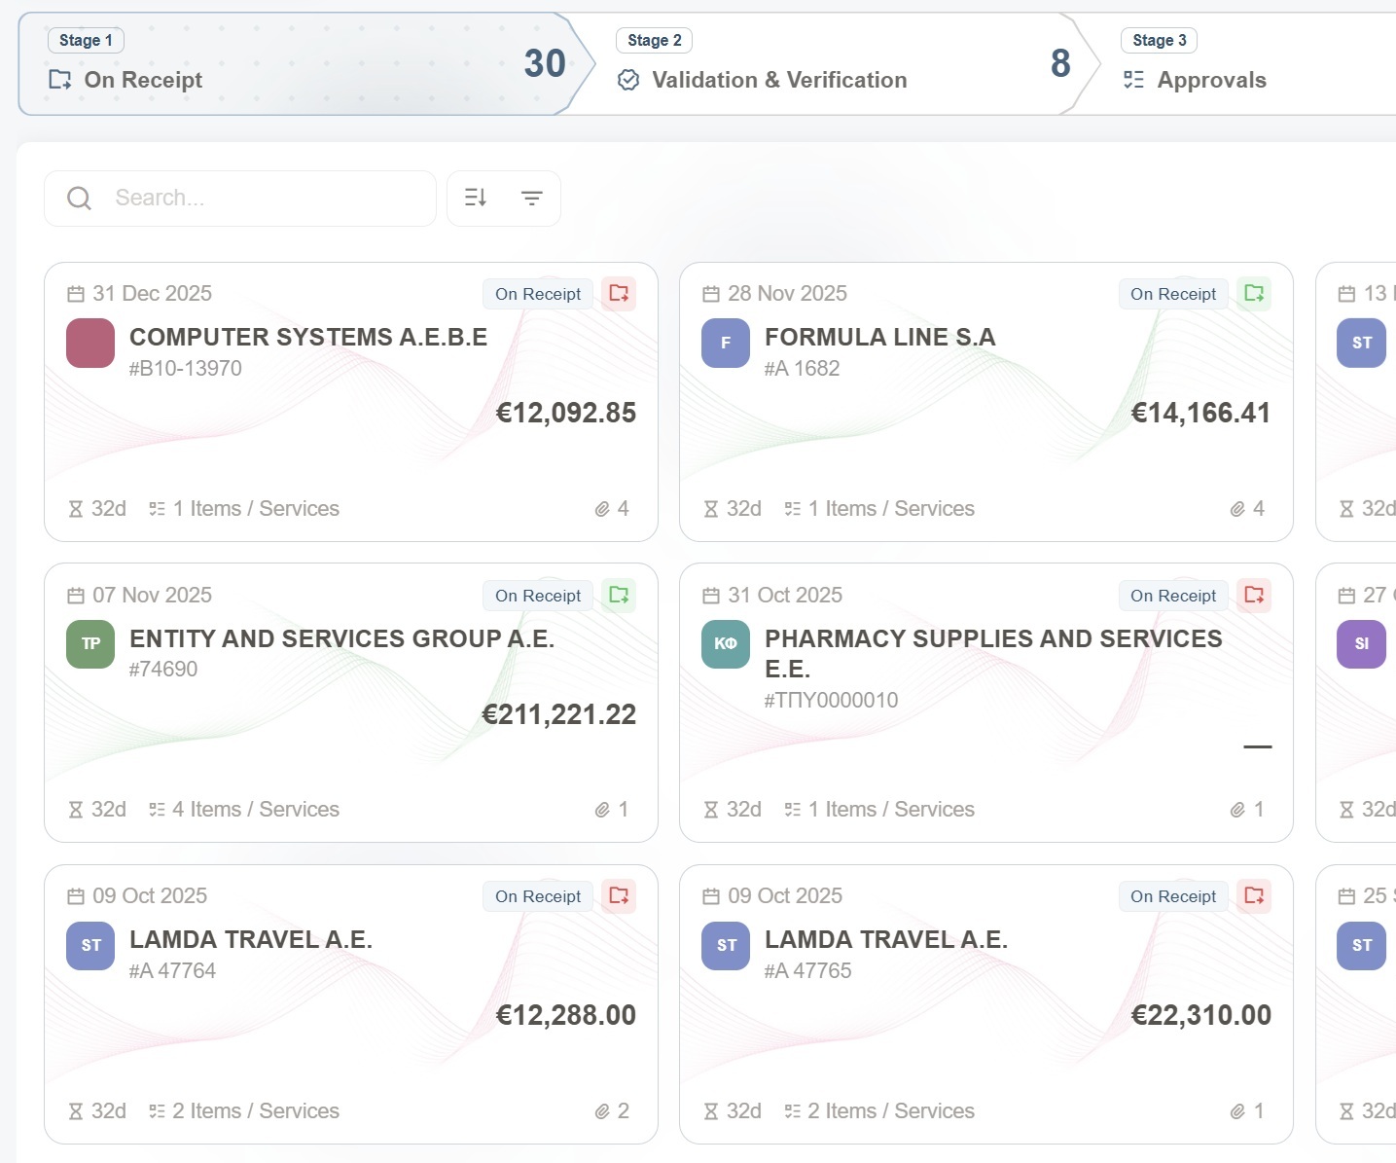Open the filter icon beside search
Screen dimensions: 1396x1163
(531, 198)
